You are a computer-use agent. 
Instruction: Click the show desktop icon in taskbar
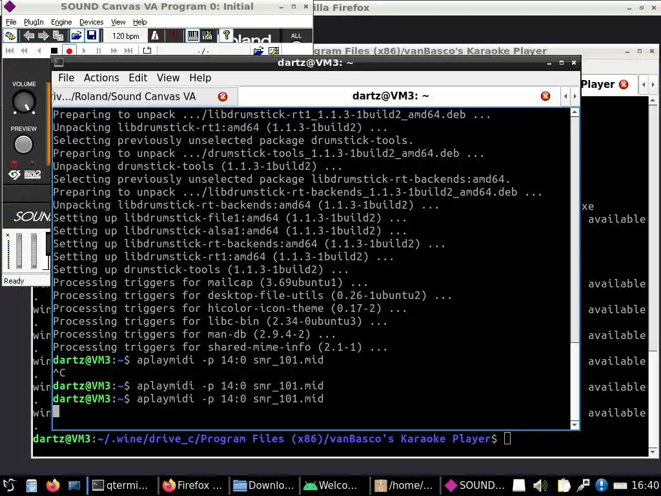pyautogui.click(x=74, y=486)
